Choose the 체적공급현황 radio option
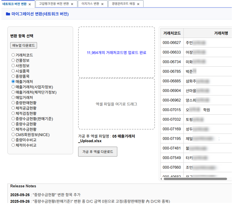The height and width of the screenshot is (204, 233). click(x=13, y=108)
